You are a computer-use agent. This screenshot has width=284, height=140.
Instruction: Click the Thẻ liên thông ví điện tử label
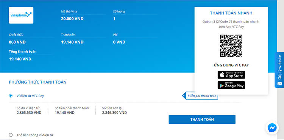(x=35, y=135)
